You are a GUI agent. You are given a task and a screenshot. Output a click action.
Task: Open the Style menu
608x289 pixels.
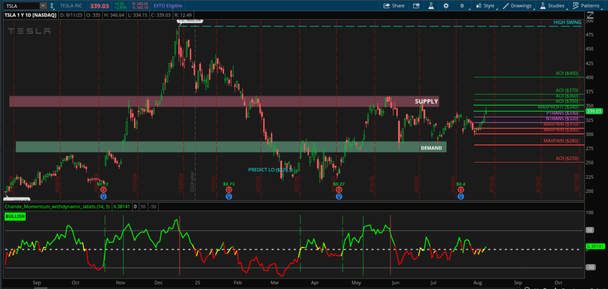485,6
